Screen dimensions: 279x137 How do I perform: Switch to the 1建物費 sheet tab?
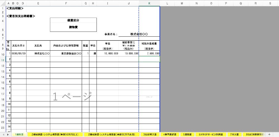tap(19, 134)
